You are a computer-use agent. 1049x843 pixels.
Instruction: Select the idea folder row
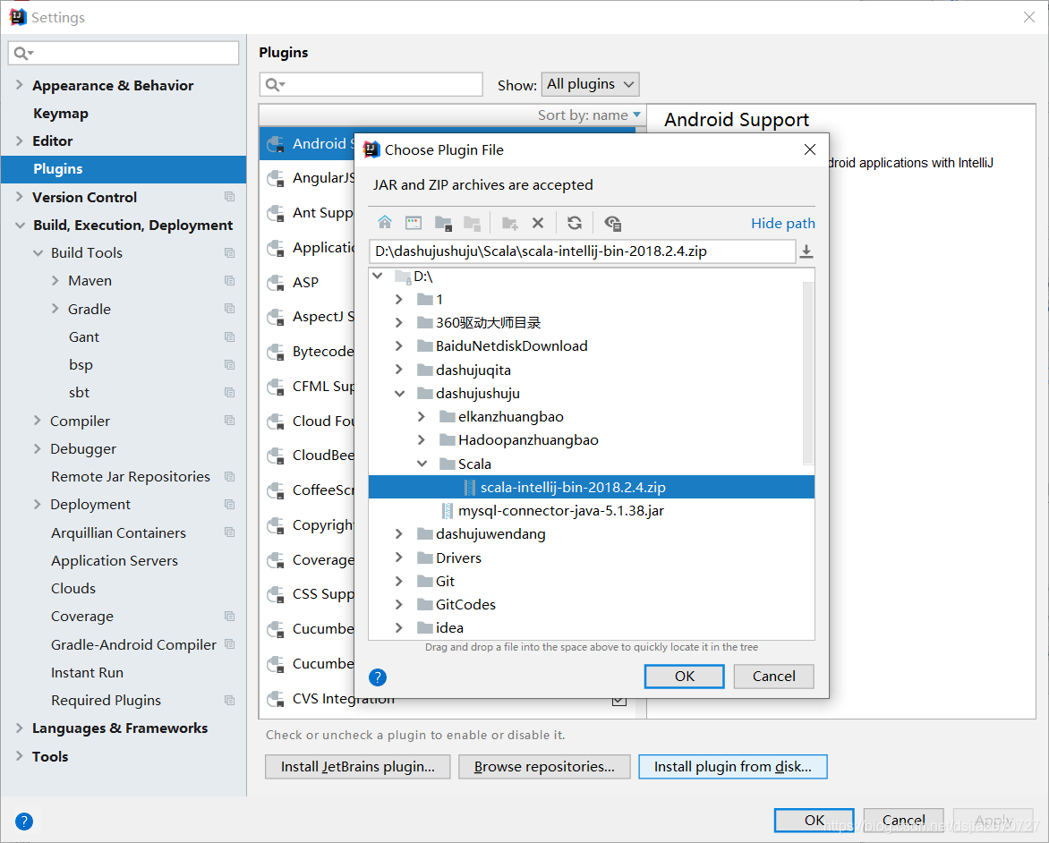(592, 628)
